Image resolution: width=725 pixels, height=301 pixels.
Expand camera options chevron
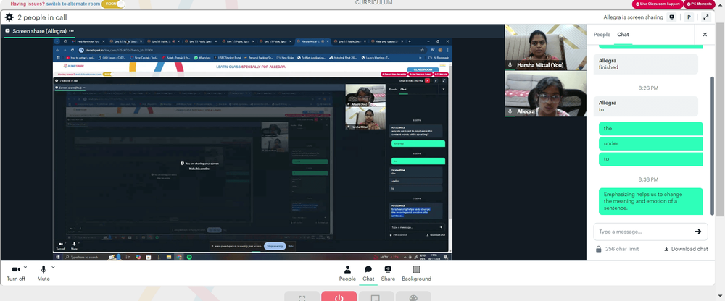tap(25, 267)
